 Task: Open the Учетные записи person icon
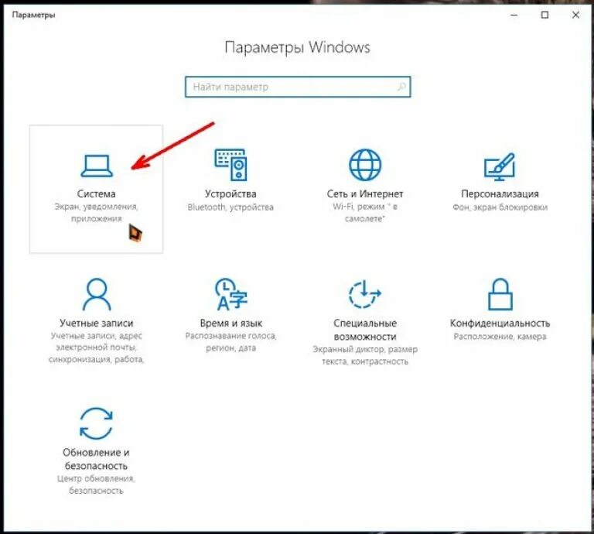97,295
